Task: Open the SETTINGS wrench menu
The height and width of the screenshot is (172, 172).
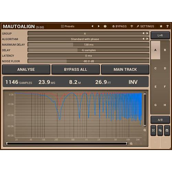Action: [145, 26]
